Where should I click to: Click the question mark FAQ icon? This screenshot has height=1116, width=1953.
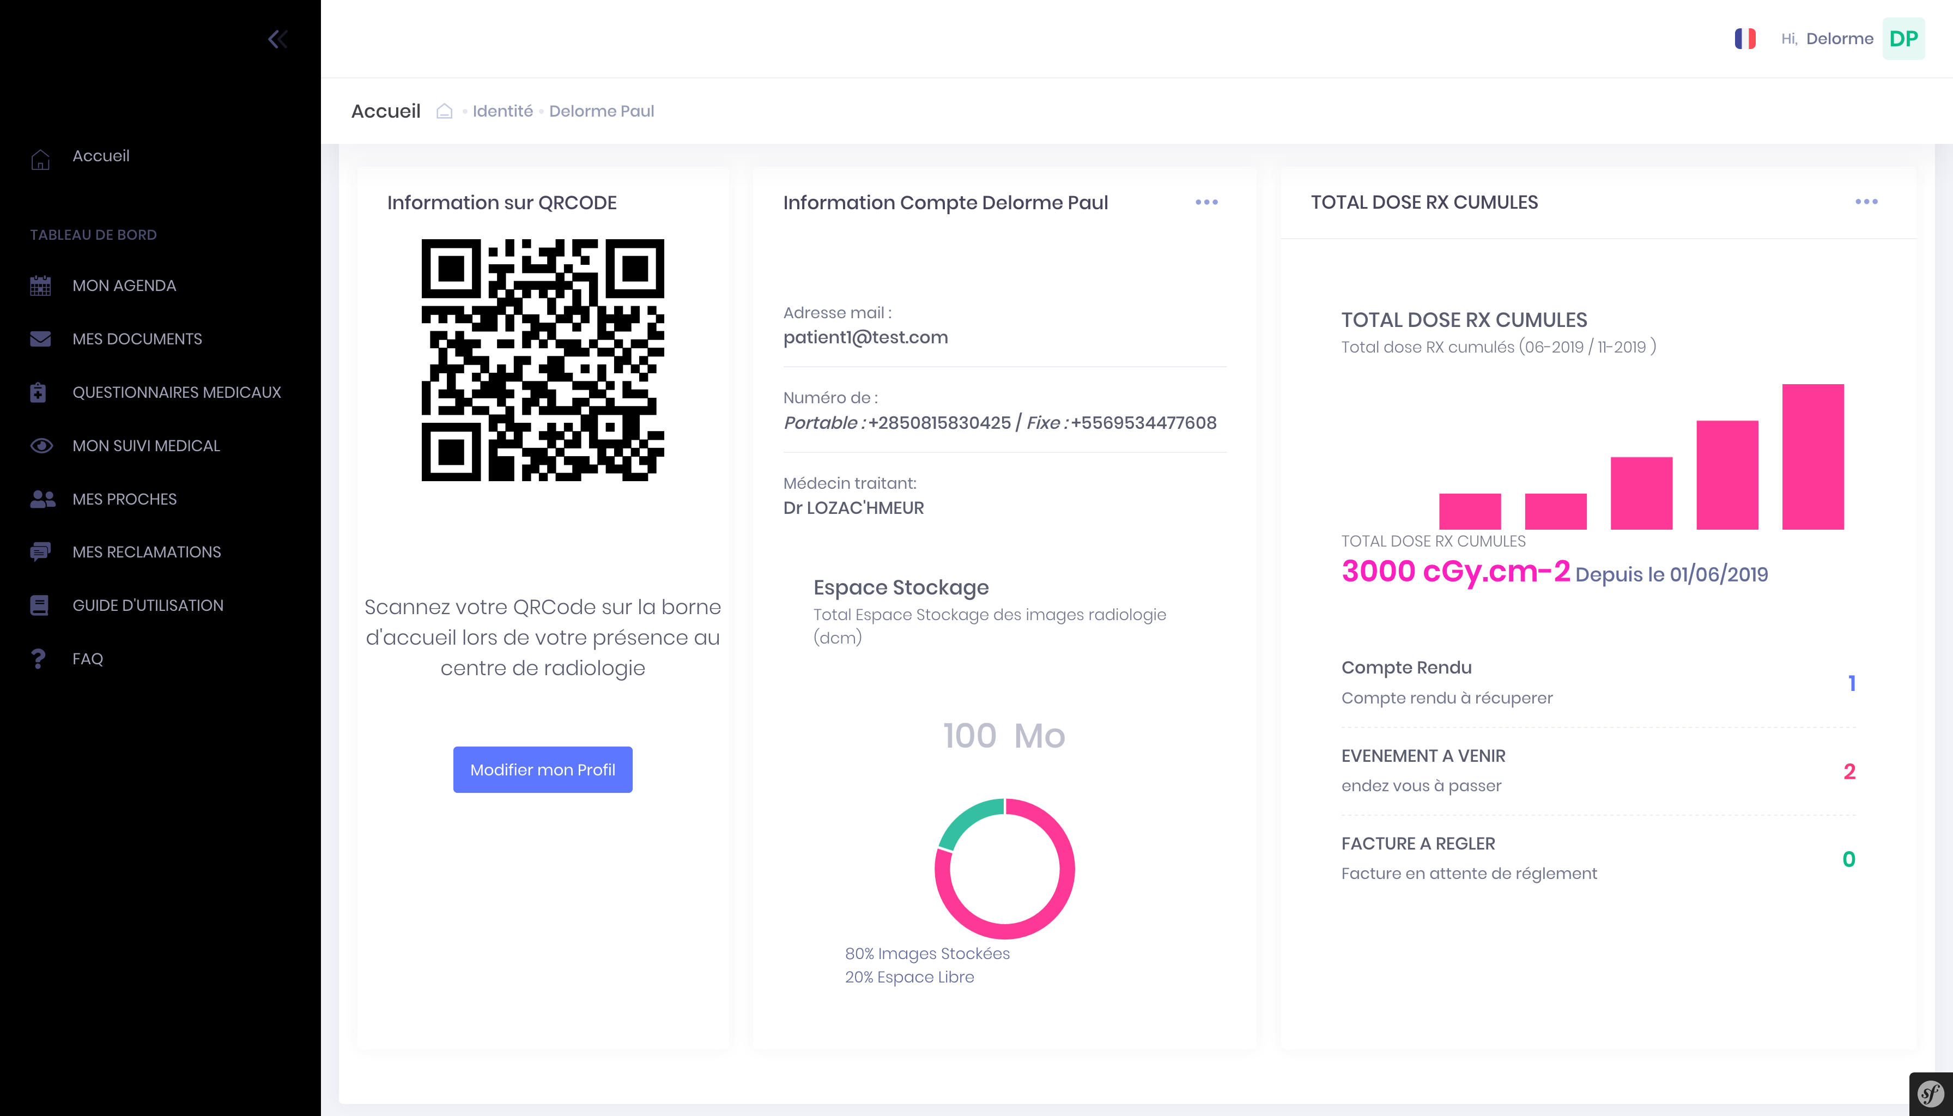click(38, 659)
